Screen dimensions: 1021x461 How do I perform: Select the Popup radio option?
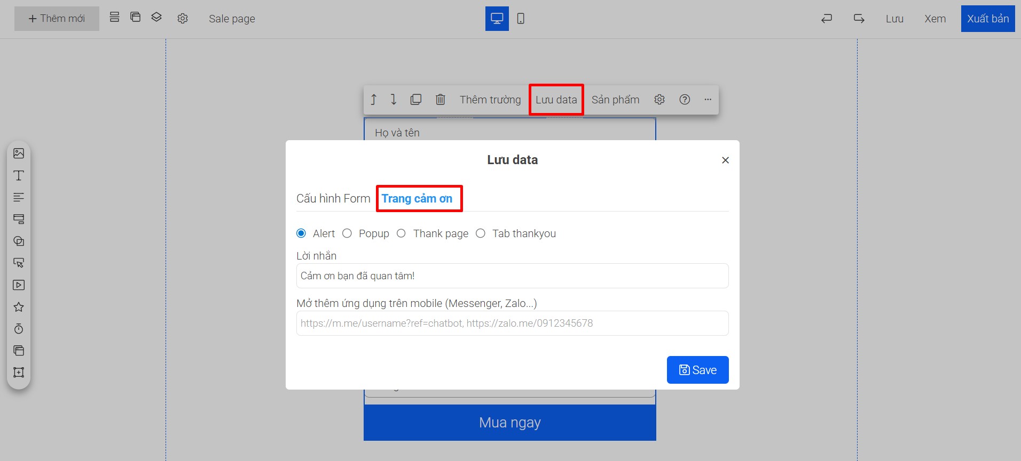pyautogui.click(x=347, y=233)
